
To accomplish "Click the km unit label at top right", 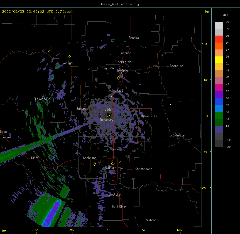I will (207, 12).
